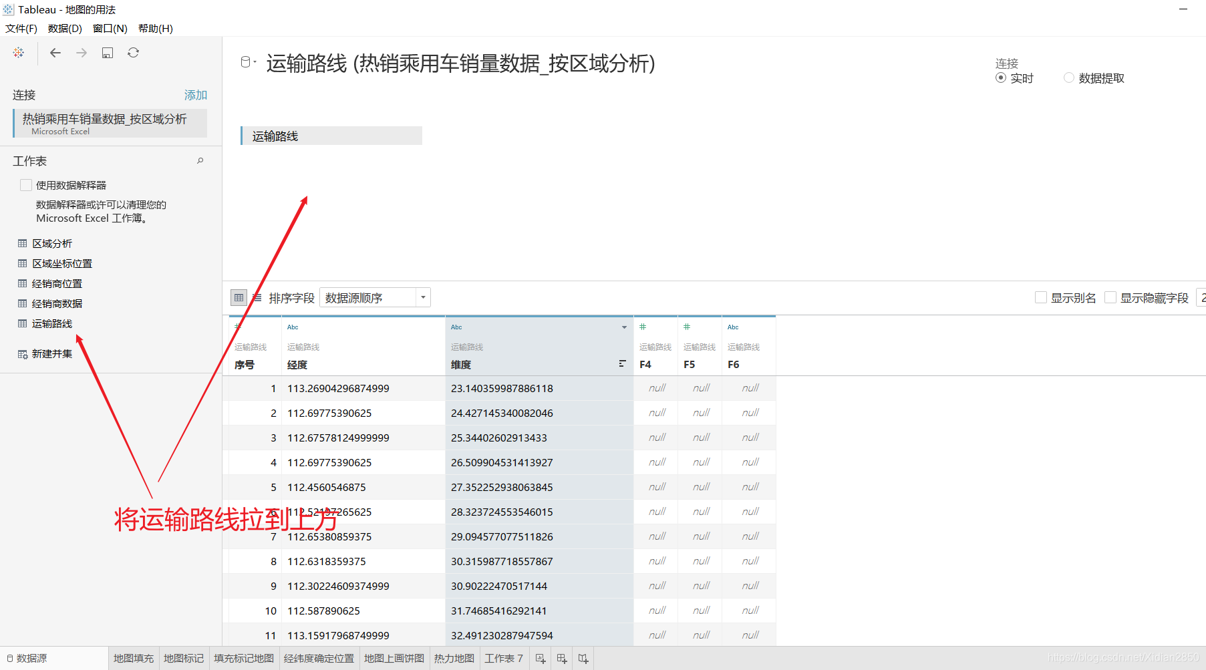This screenshot has height=670, width=1206.
Task: Click the forward arrow in toolbar
Action: pyautogui.click(x=82, y=53)
